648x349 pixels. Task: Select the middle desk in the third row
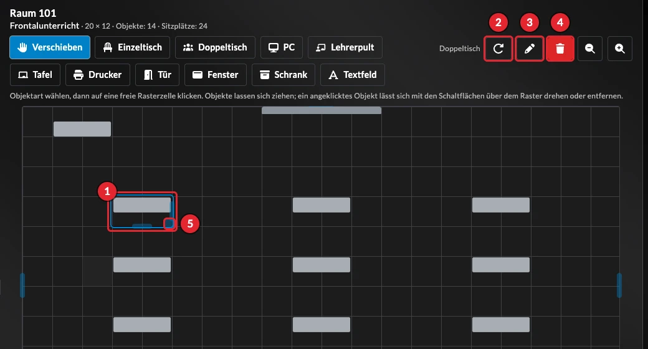322,325
